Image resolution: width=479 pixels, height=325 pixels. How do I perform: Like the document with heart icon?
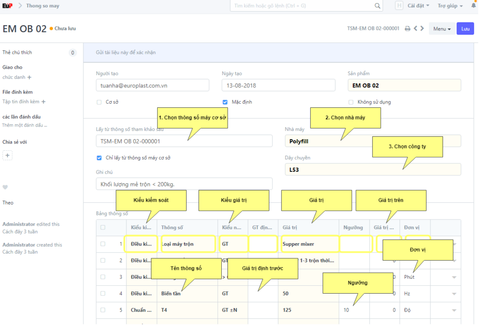5,187
